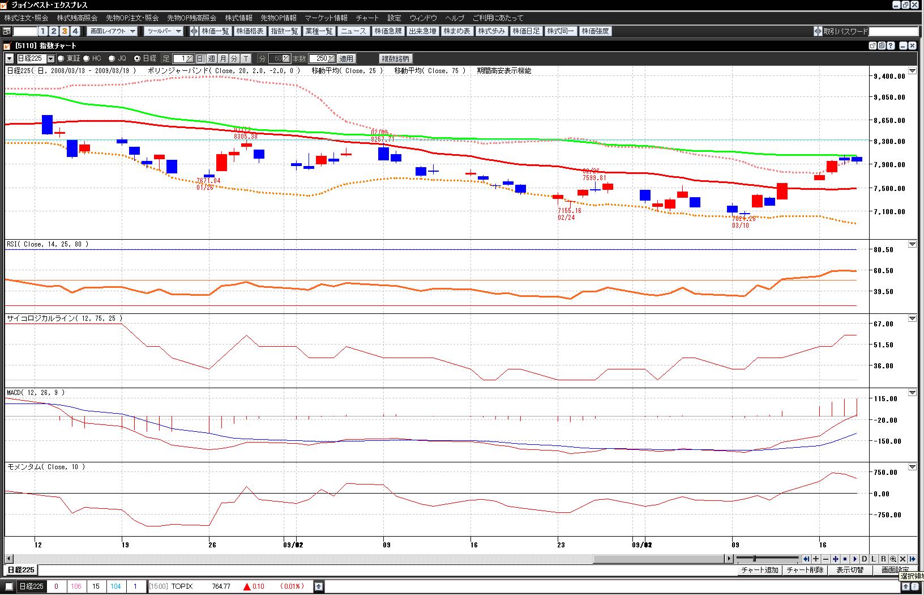This screenshot has height=595, width=924.
Task: Click the zoom-out minus icon in chart controls
Action: point(825,559)
